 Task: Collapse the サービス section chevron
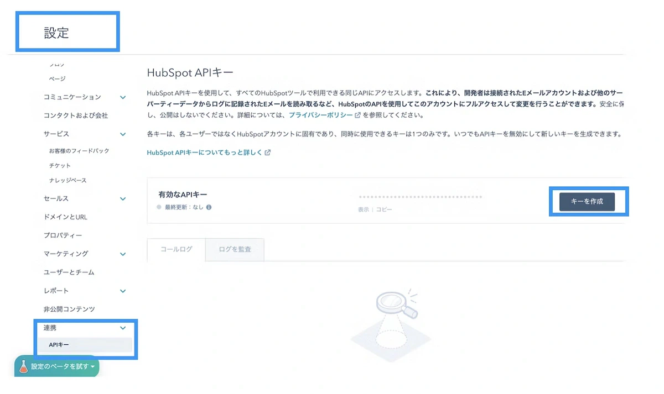coord(123,134)
